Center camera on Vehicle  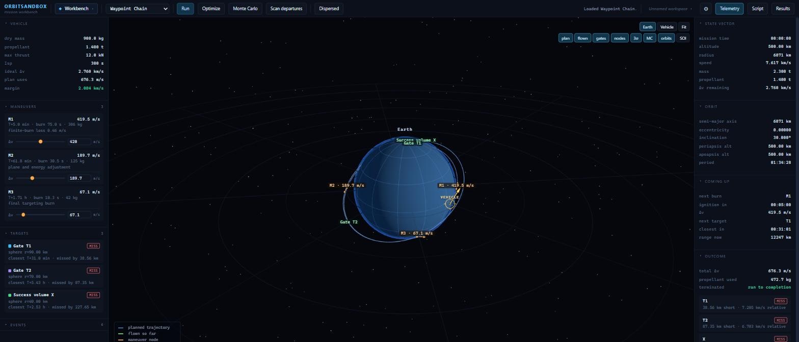667,27
